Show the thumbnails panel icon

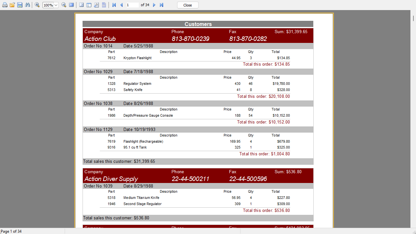pyautogui.click(x=89, y=5)
